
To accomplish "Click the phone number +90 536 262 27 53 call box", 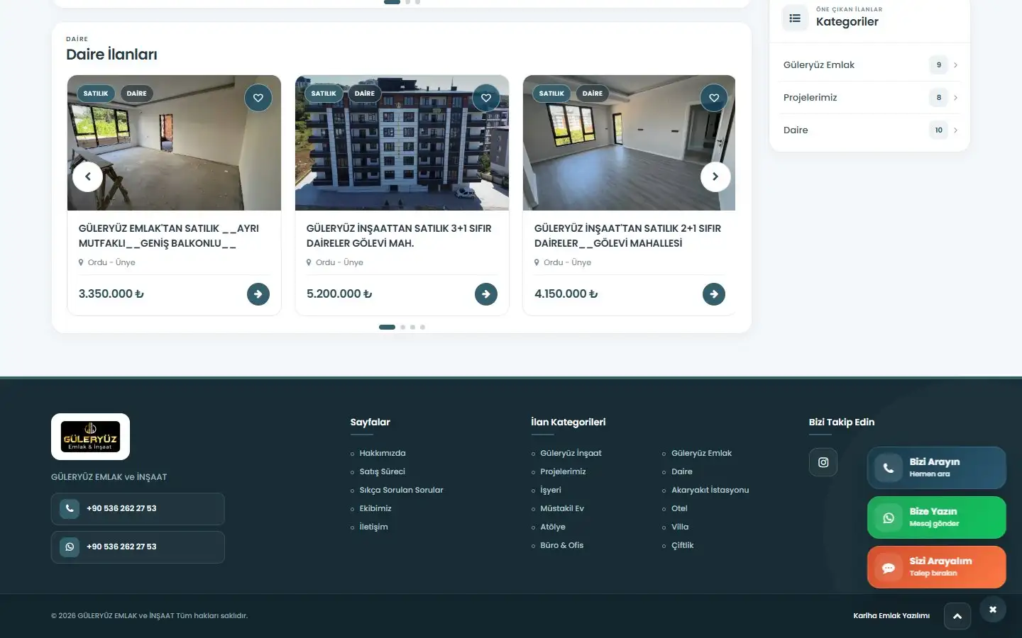I will pos(138,509).
